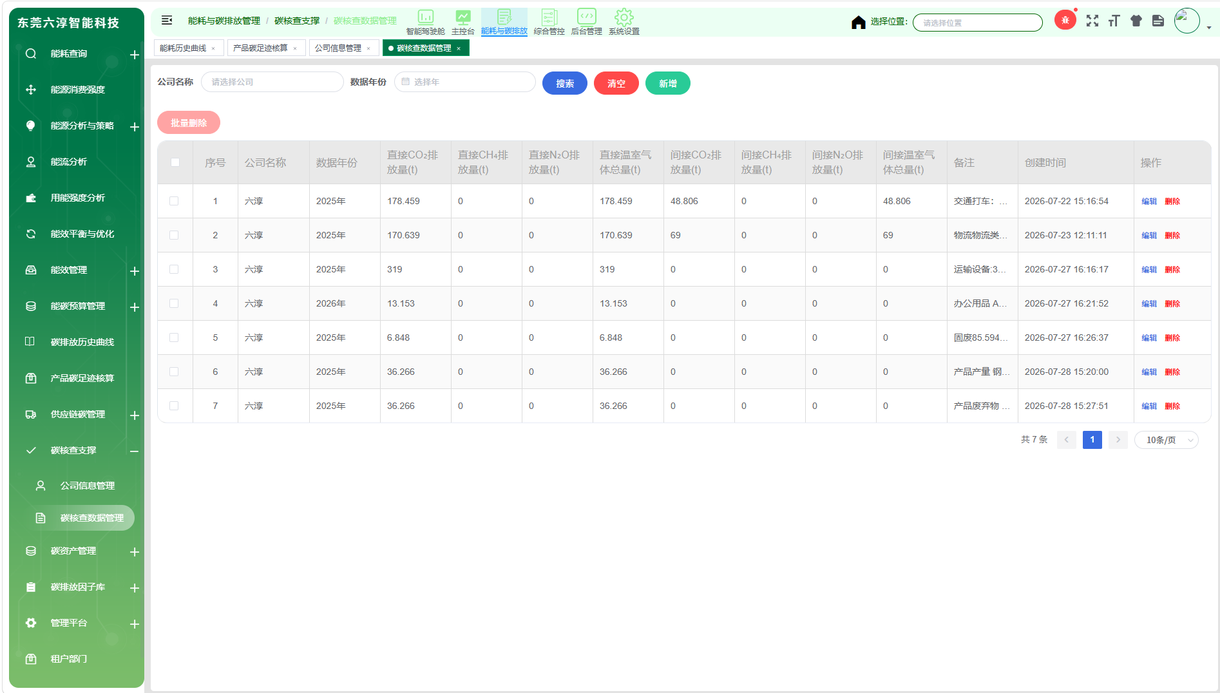Check the checkbox for the 2026年 row
Screen dimensions: 1220x693
click(174, 303)
